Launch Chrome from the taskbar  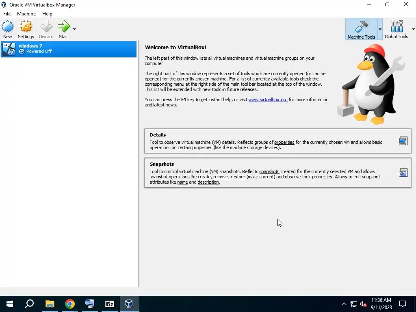[70, 304]
